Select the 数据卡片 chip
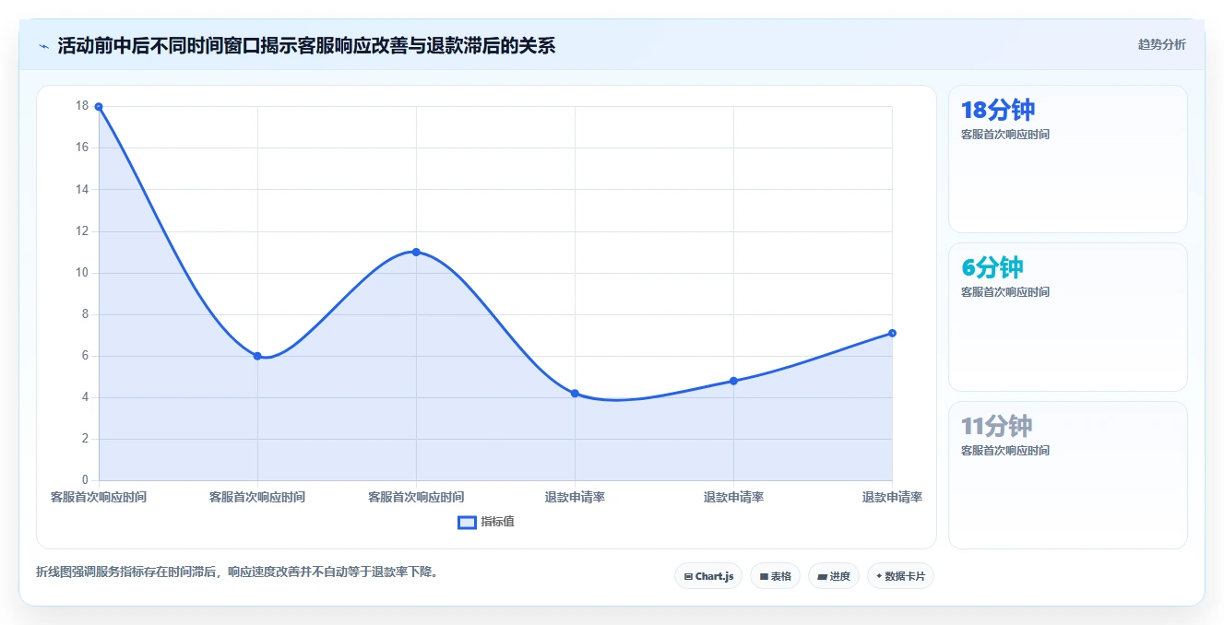The image size is (1224, 625). [900, 576]
